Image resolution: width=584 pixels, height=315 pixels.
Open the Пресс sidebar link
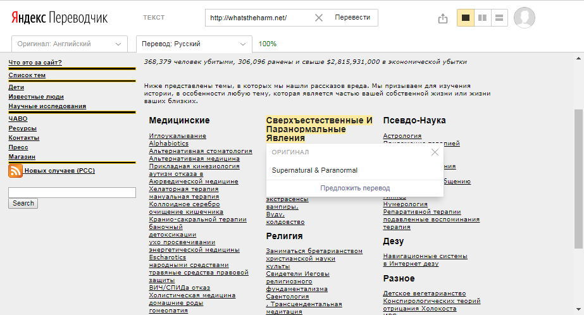click(x=18, y=147)
